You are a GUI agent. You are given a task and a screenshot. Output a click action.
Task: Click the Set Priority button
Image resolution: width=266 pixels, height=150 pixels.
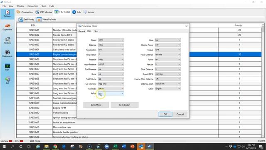[x=26, y=20]
